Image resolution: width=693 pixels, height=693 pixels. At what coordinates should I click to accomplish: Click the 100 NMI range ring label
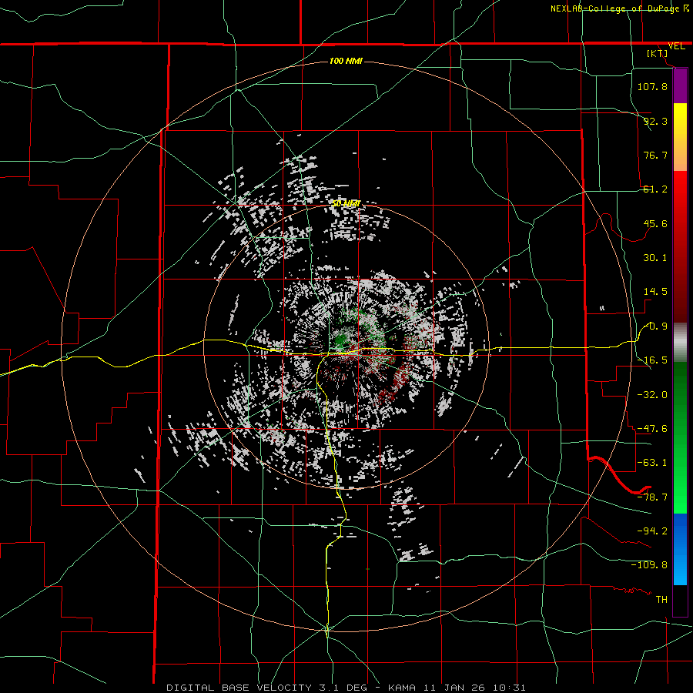pos(346,61)
